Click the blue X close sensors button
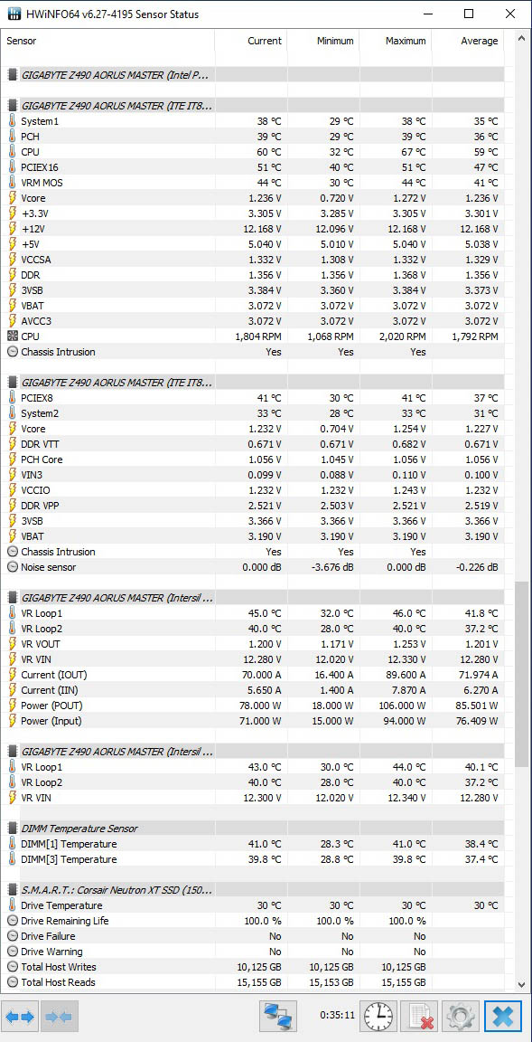This screenshot has height=1042, width=532. point(503,1016)
